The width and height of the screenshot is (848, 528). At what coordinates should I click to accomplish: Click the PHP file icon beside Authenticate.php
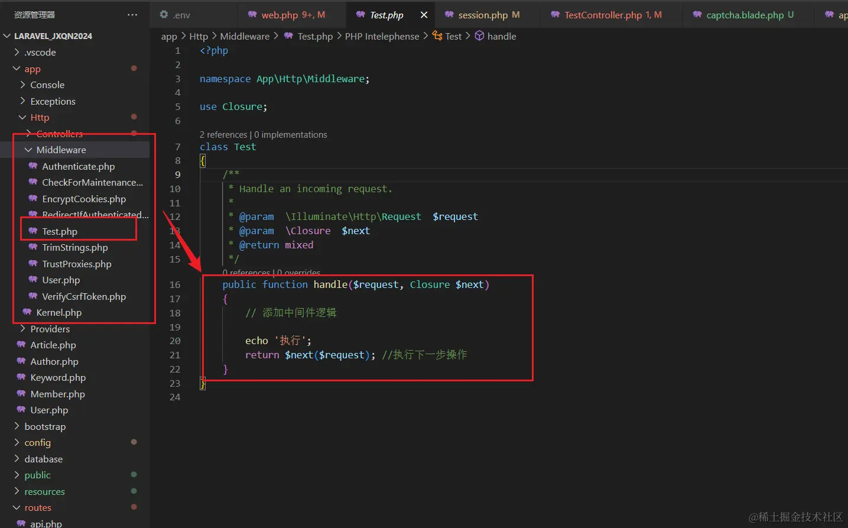(33, 166)
